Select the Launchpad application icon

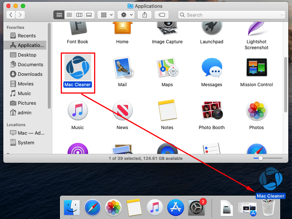pyautogui.click(x=212, y=28)
